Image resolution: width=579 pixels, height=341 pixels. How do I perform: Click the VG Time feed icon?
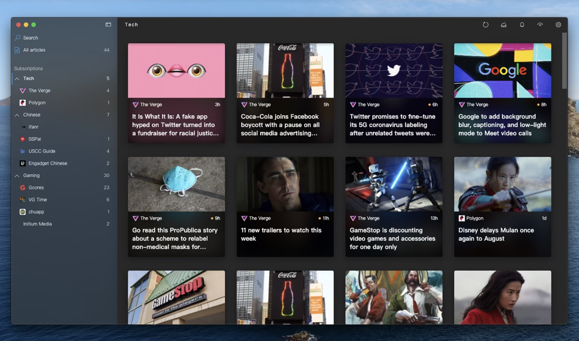point(23,200)
